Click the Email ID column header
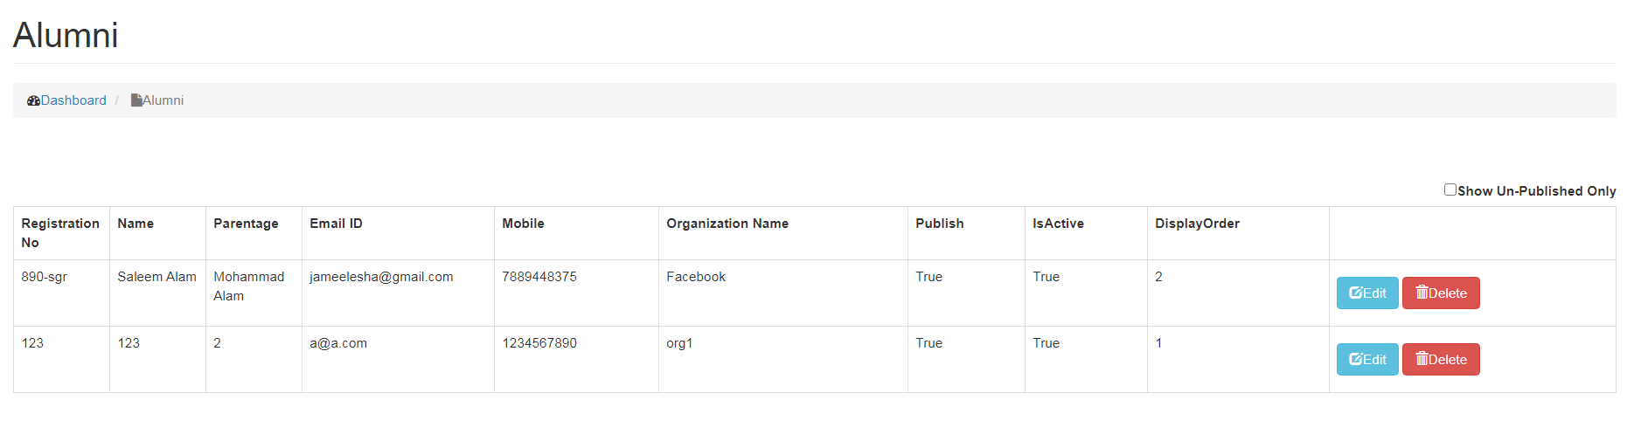 336,224
